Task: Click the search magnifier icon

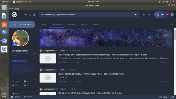Action: pyautogui.click(x=42, y=15)
